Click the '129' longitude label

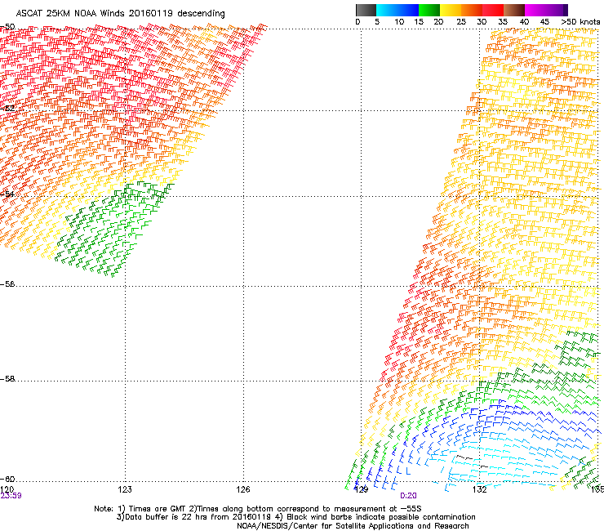(x=362, y=489)
